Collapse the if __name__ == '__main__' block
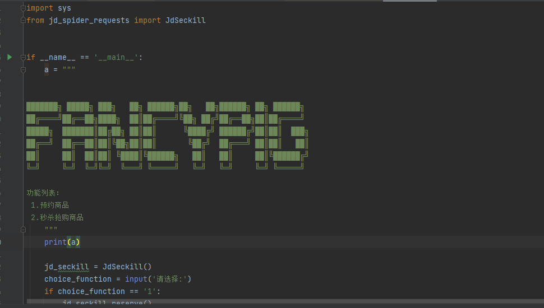The height and width of the screenshot is (308, 544). click(23, 58)
